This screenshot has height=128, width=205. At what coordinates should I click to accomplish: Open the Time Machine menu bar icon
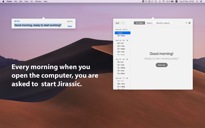(x=156, y=2)
